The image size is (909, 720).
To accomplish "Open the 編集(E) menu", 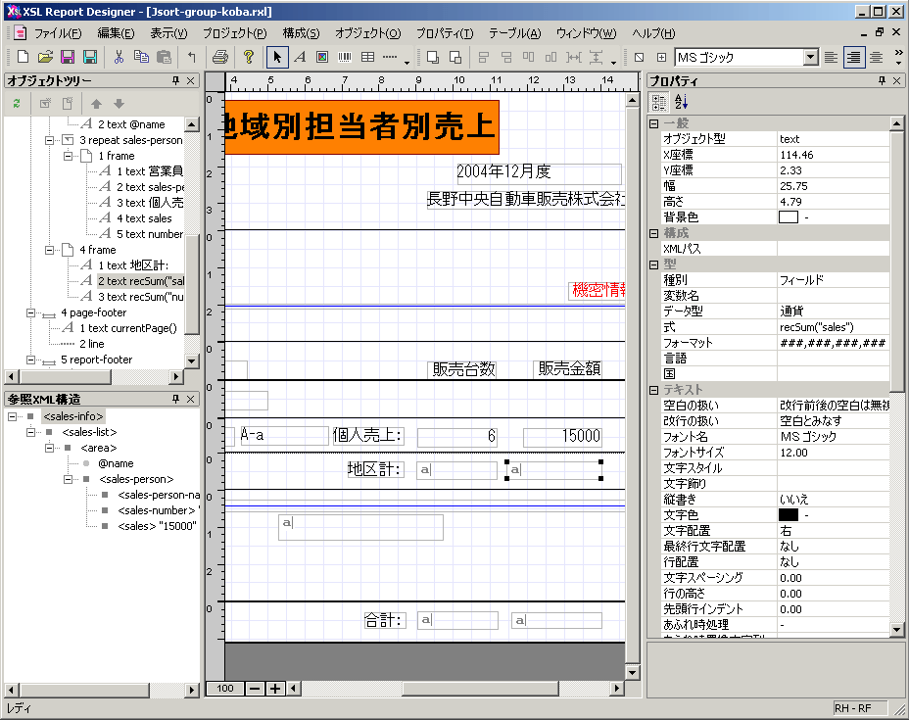I will tap(116, 33).
